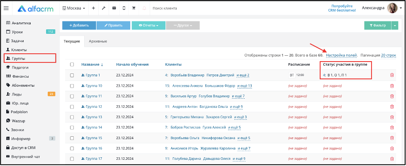
Task: Open the wrench settings icon
Action: point(104,8)
